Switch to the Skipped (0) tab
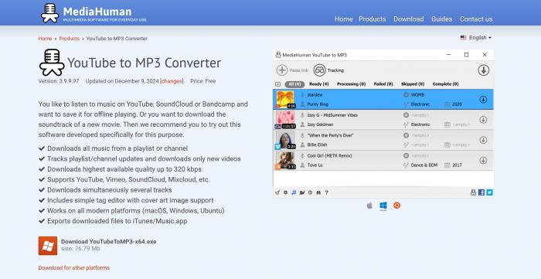The height and width of the screenshot is (279, 541). (x=413, y=84)
